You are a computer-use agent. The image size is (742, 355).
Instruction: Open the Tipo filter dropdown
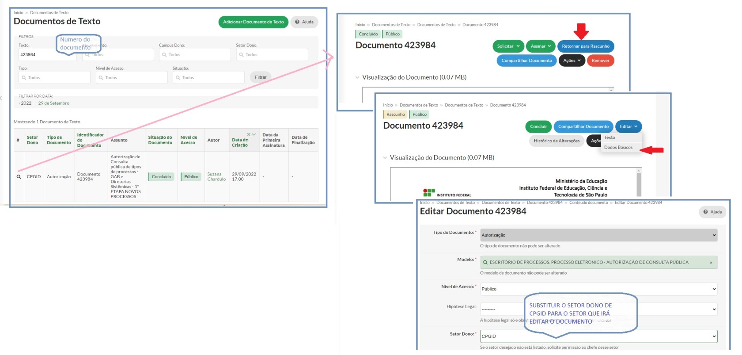coord(54,78)
